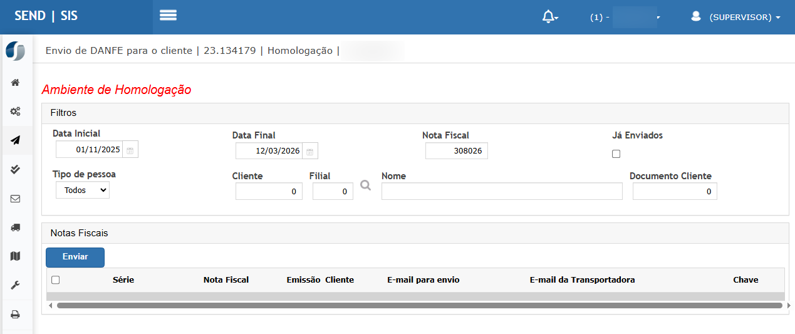
Task: Click the truck icon in sidebar
Action: coord(16,227)
